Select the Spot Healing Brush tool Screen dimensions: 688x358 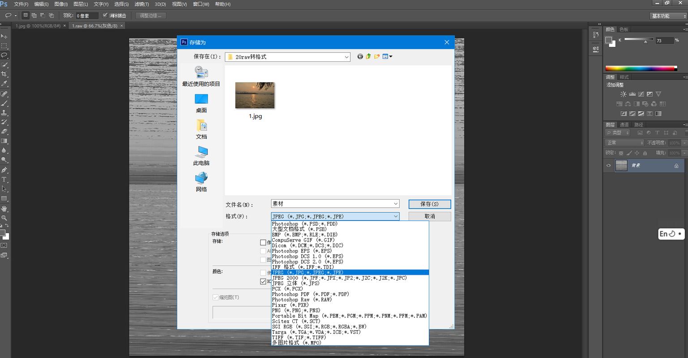coord(4,94)
